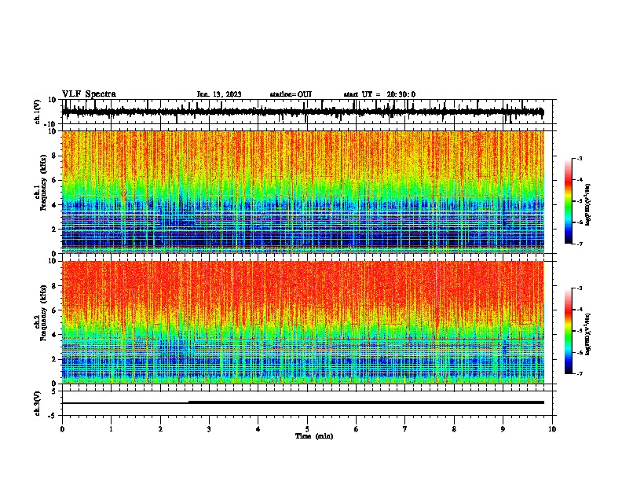Screen dimensions: 622x481
Task: Click time axis tick label 0
Action: [62, 429]
